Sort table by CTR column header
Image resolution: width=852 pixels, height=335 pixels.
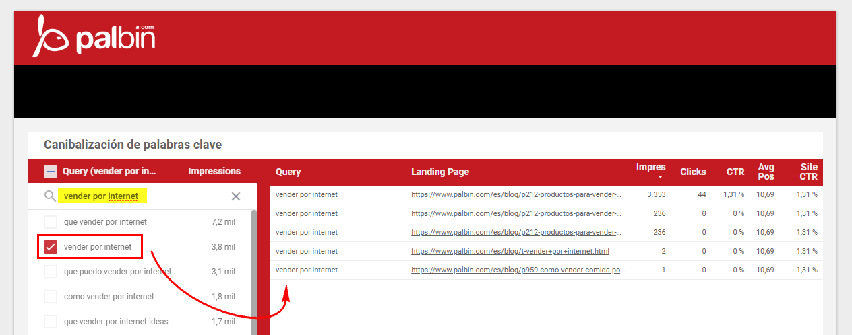(x=735, y=172)
